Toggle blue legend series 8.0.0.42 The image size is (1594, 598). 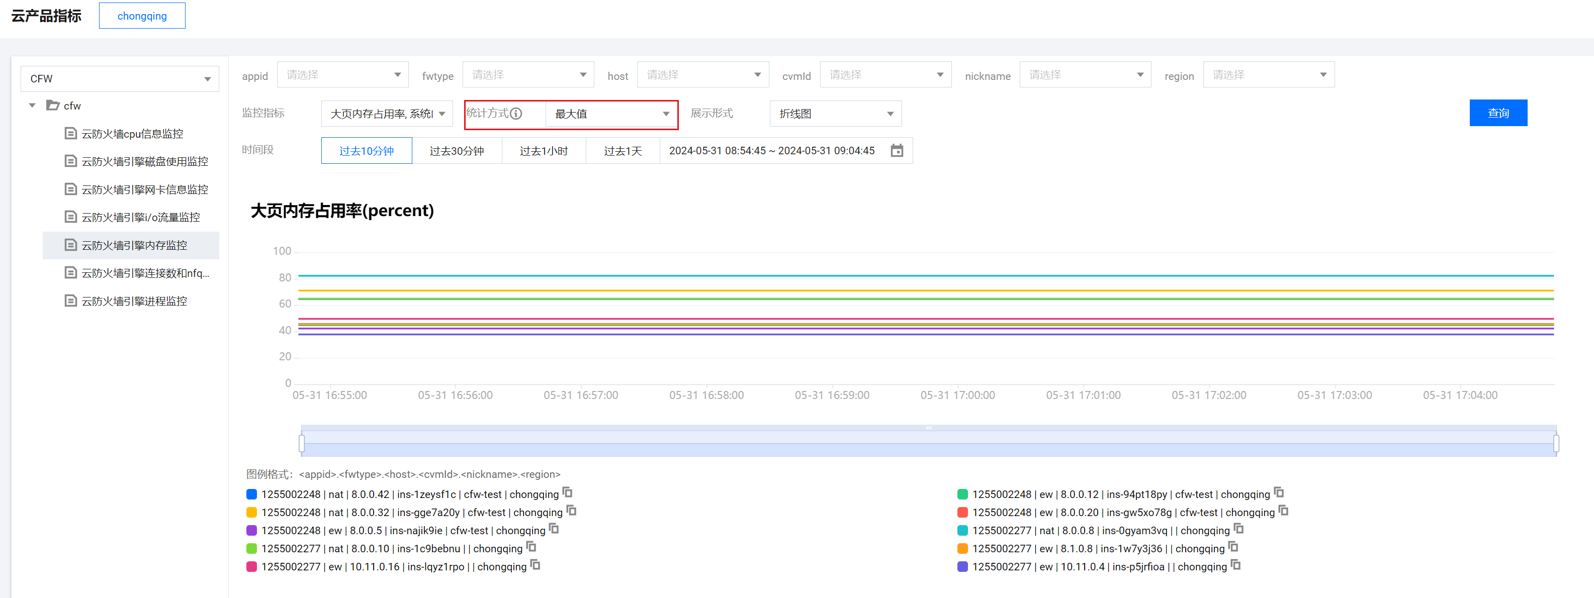(252, 494)
